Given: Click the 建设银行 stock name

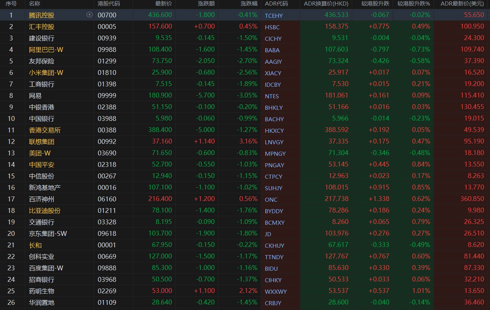Looking at the screenshot, I should pos(42,38).
